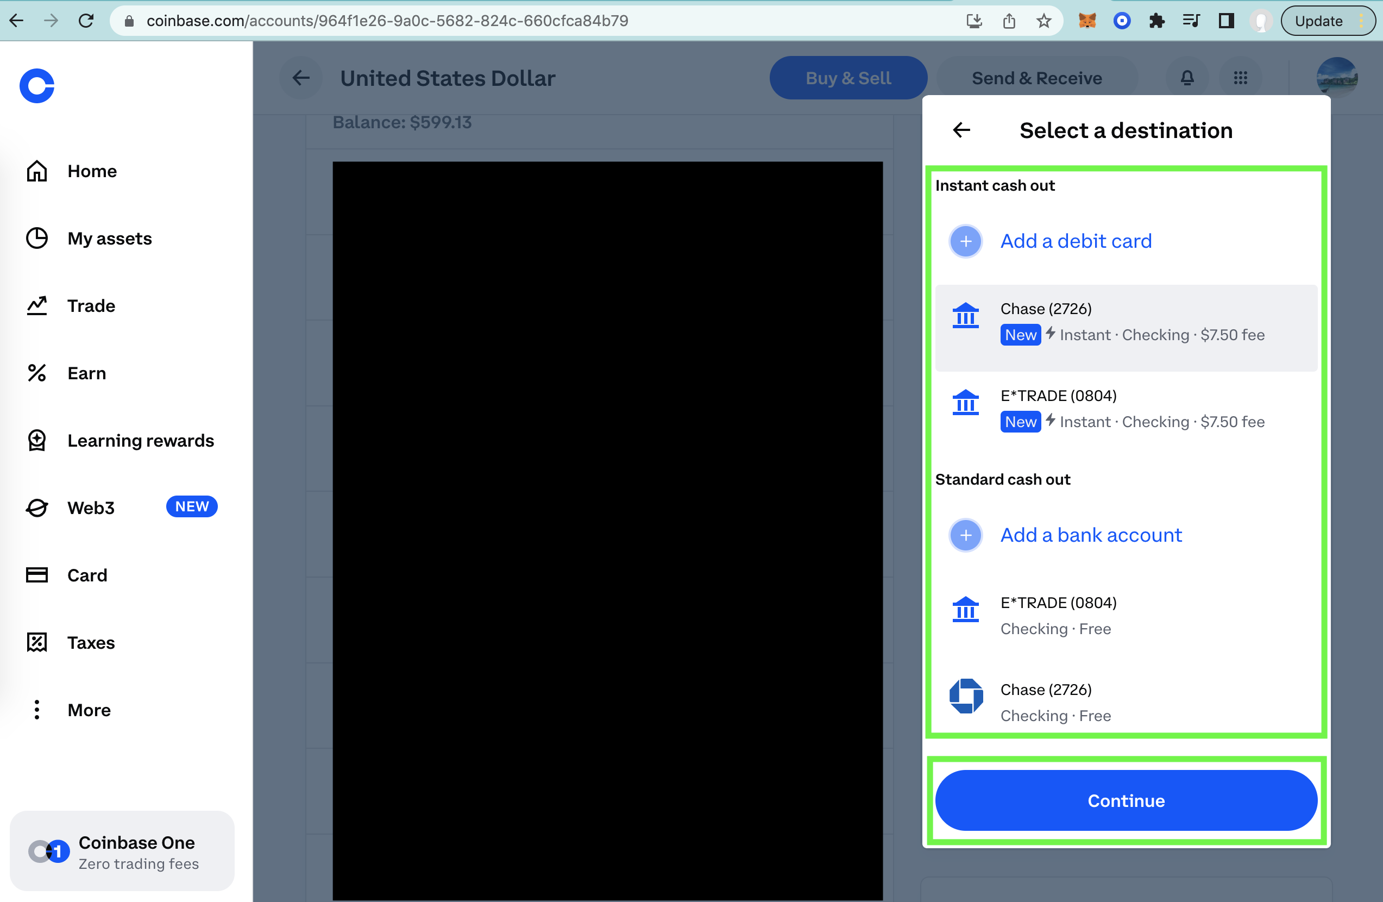Click the Chrome profile avatar
Viewport: 1383px width, 902px height.
pos(1261,21)
